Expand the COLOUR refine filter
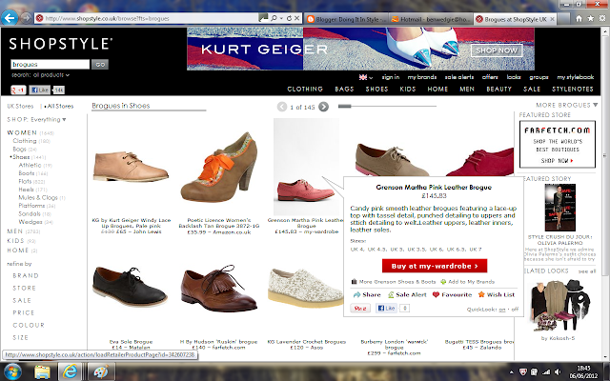This screenshot has height=381, width=610. 29,325
